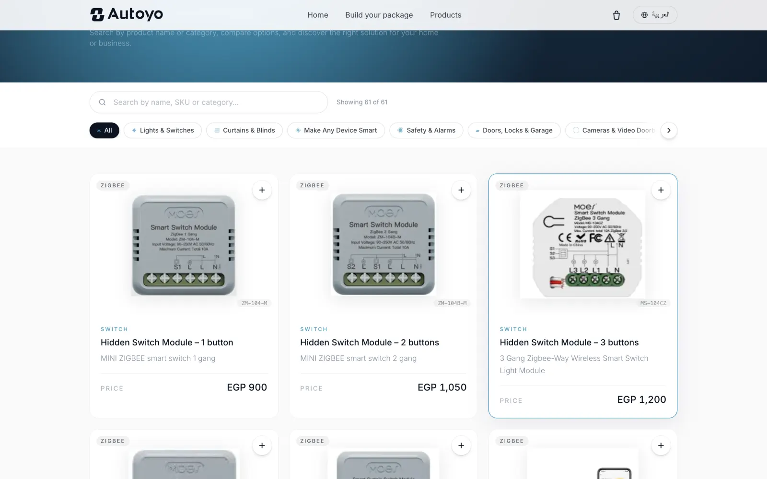This screenshot has width=767, height=479.
Task: Open Hidden Switch Module – 2 buttons title
Action: tap(370, 342)
